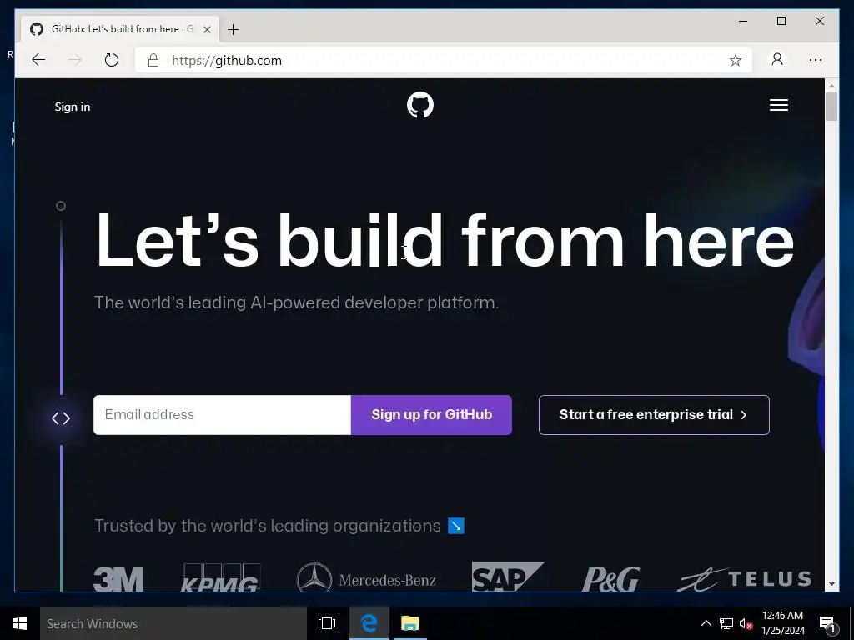This screenshot has height=640, width=854.
Task: Click the taskbar clock showing 12:46 AM
Action: point(782,623)
